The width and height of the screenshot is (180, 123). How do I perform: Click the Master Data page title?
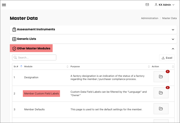pos(24,18)
